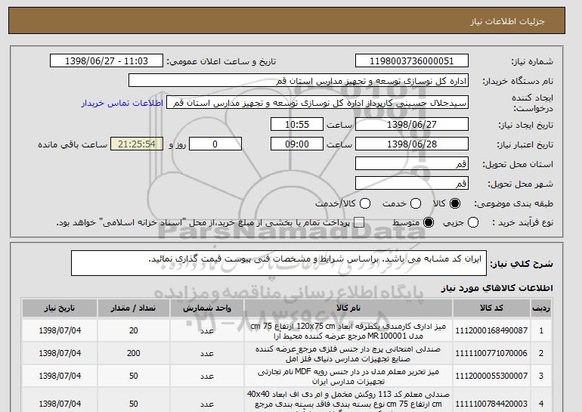Click the میز اداری کارمندی item name
Image resolution: width=582 pixels, height=412 pixels.
click(x=348, y=331)
